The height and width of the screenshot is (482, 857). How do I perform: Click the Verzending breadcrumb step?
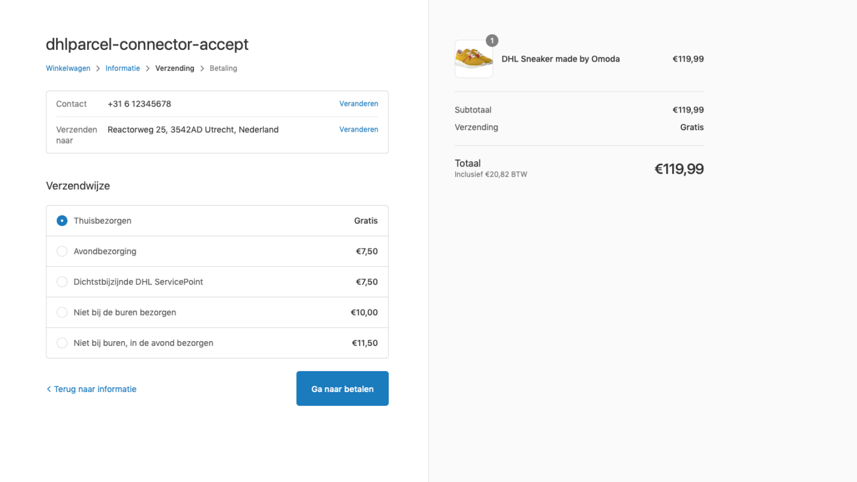tap(175, 68)
